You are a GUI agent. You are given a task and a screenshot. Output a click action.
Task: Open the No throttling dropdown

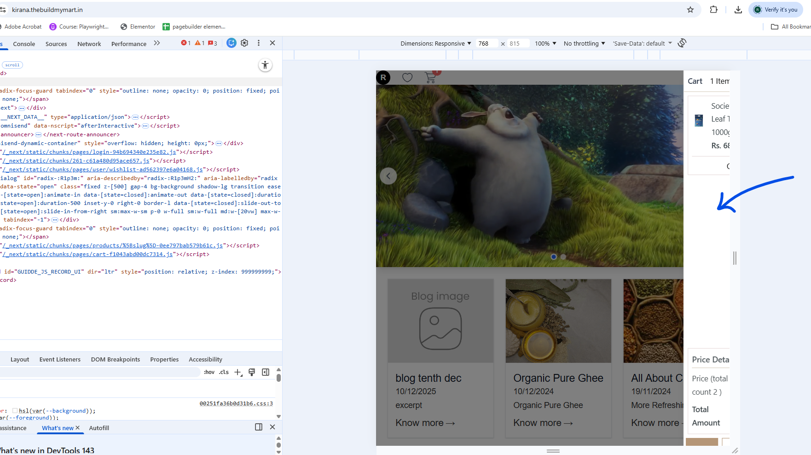[585, 43]
